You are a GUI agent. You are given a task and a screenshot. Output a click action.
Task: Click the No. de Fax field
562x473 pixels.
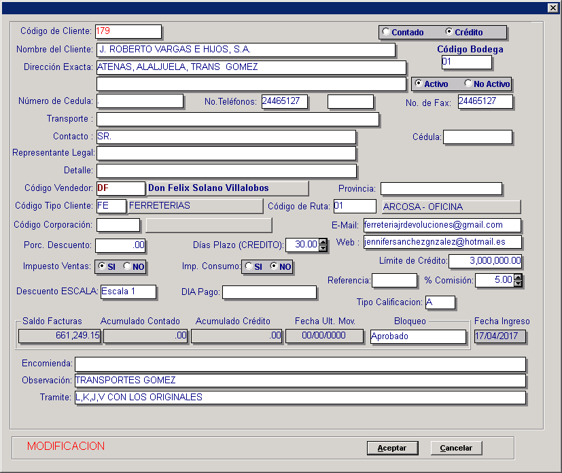pyautogui.click(x=485, y=101)
